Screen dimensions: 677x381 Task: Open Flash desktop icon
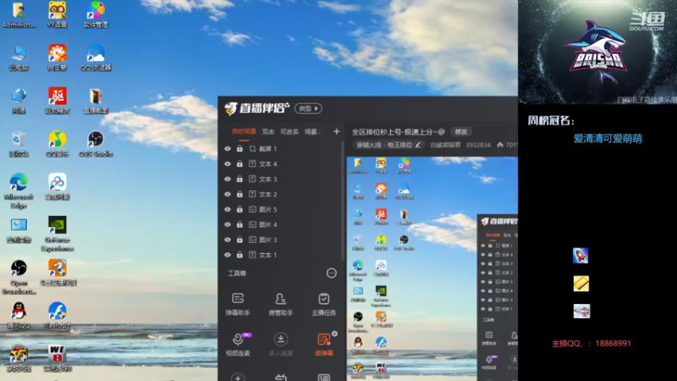pos(57,316)
